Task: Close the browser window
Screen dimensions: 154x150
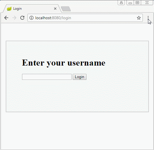Action: (147, 3)
